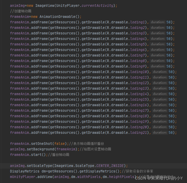
Task: Place cursor on loding21 resource name
Action: [x=139, y=133]
